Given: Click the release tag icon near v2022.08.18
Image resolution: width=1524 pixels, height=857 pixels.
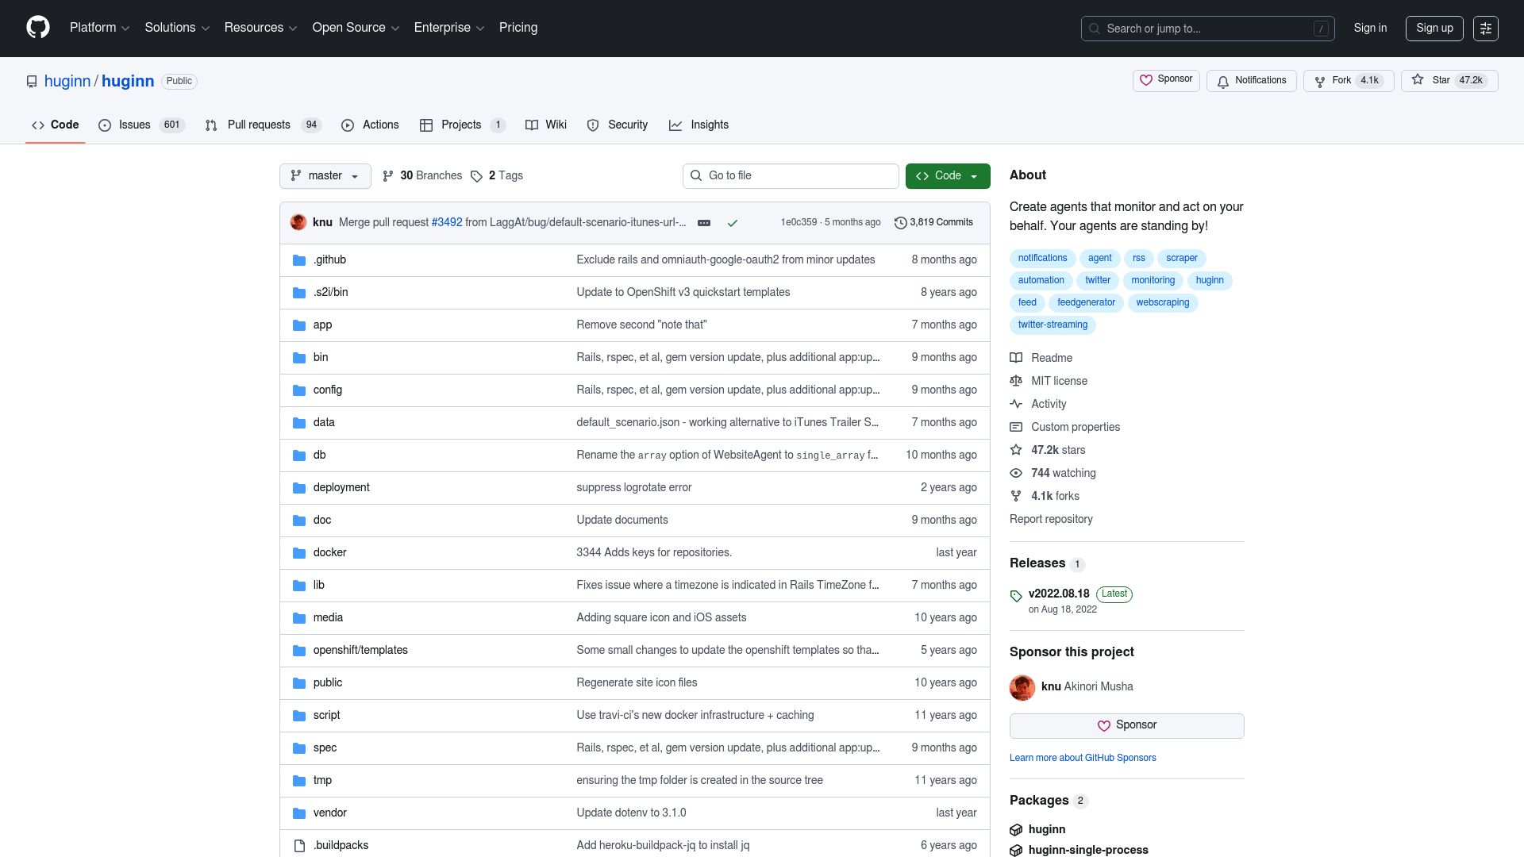Looking at the screenshot, I should 1016,596.
